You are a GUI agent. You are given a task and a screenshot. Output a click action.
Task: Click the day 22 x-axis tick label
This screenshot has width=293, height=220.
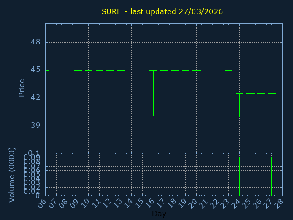[214, 202]
